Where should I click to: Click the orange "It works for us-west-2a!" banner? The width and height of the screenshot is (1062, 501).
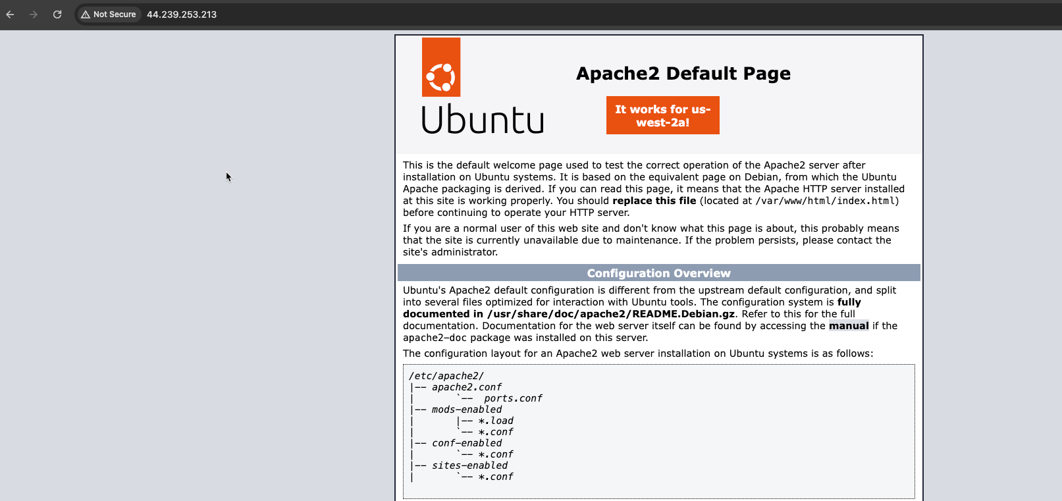pos(663,115)
